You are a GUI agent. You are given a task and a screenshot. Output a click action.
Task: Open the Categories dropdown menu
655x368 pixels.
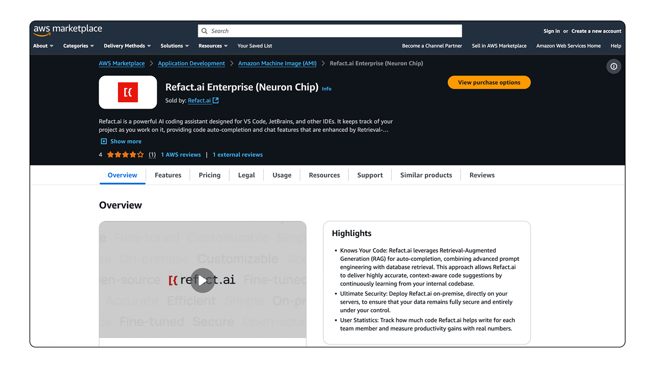tap(79, 46)
